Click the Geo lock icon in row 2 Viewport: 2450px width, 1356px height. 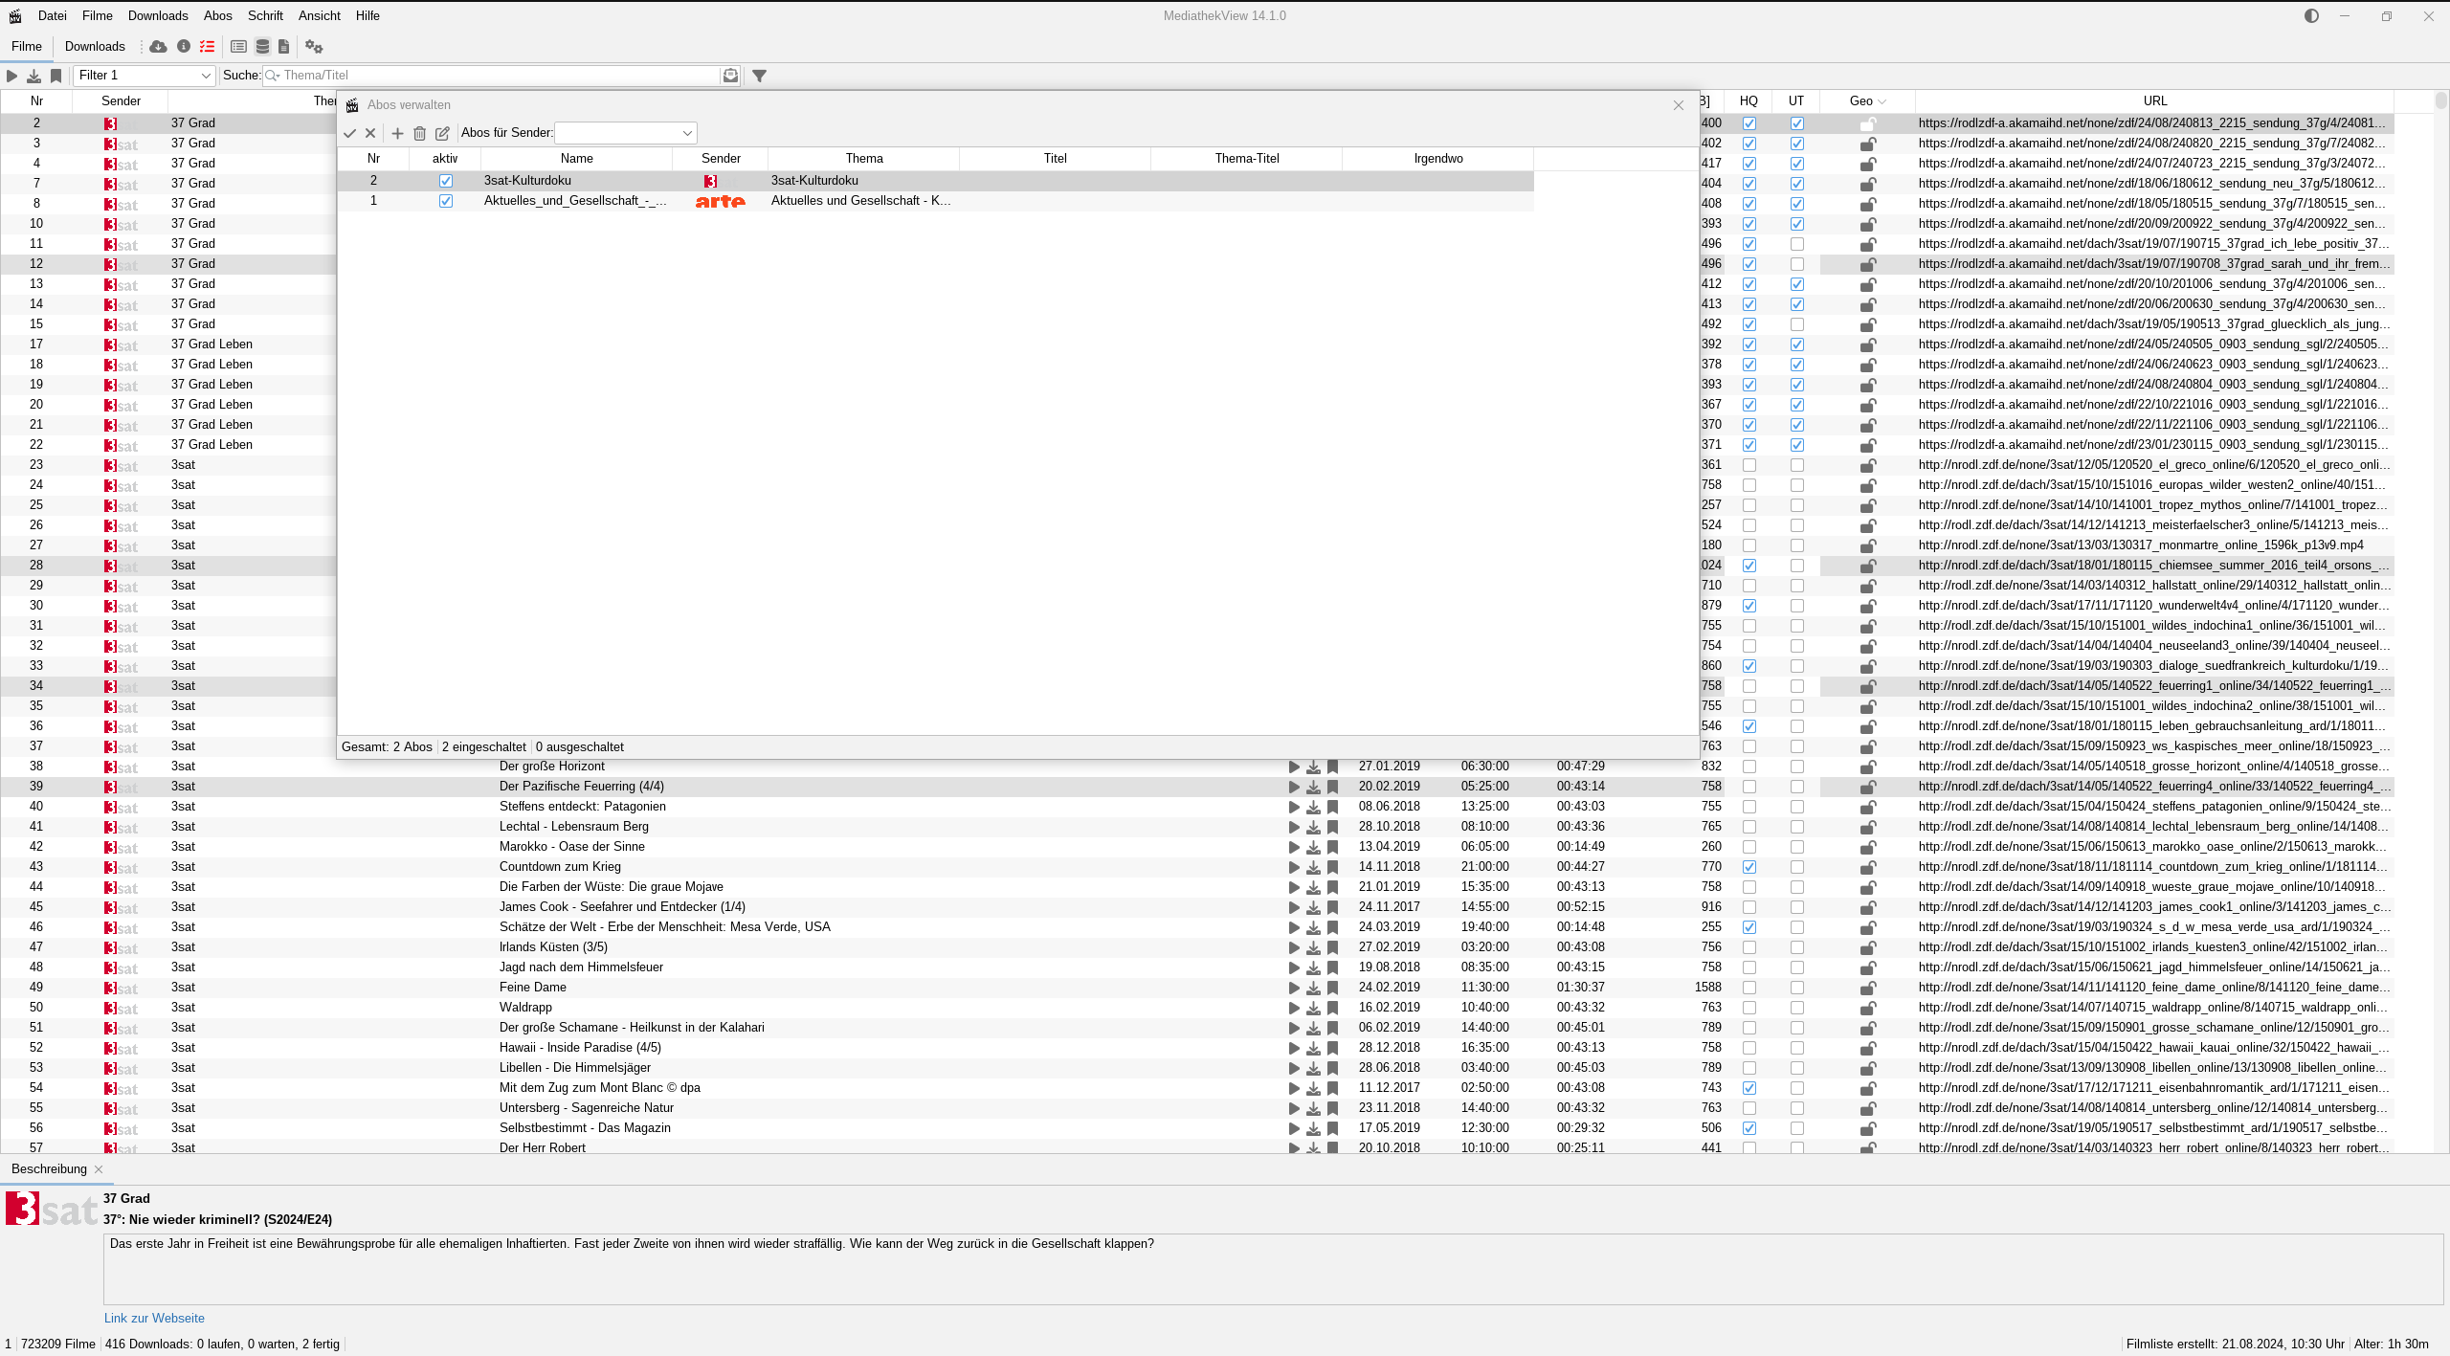(1867, 123)
